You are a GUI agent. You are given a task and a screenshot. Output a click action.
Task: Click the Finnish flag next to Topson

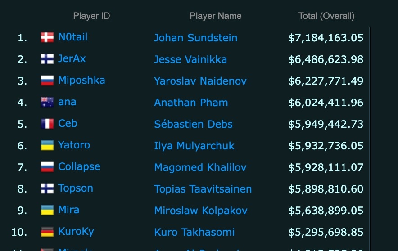tap(47, 188)
